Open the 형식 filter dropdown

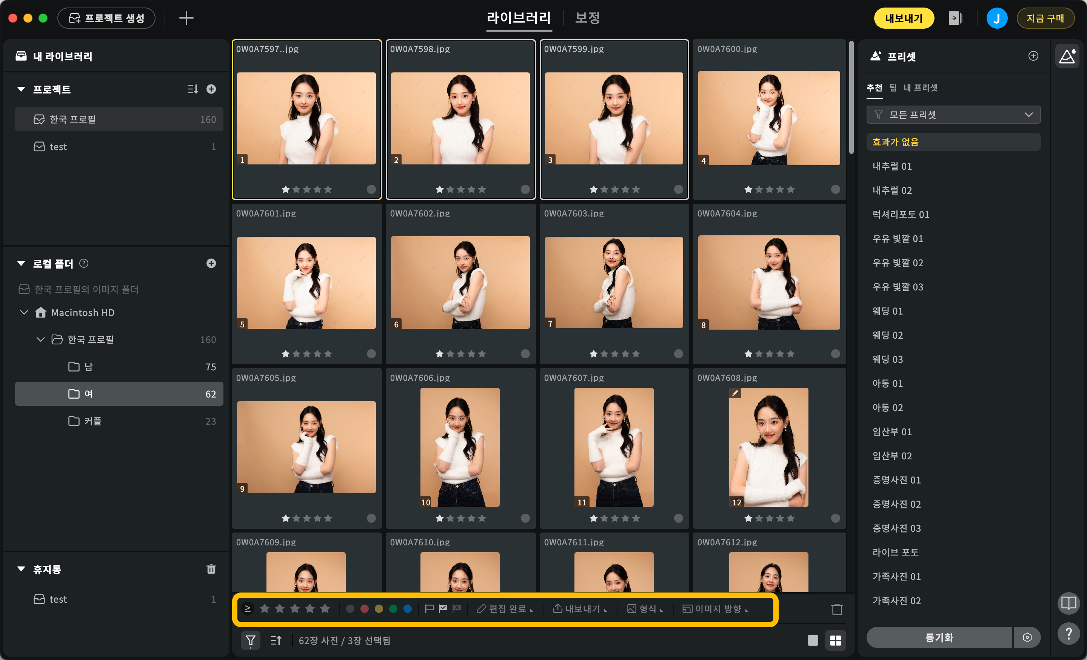tap(645, 608)
